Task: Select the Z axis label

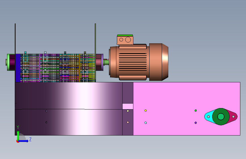Action: (x=30, y=139)
